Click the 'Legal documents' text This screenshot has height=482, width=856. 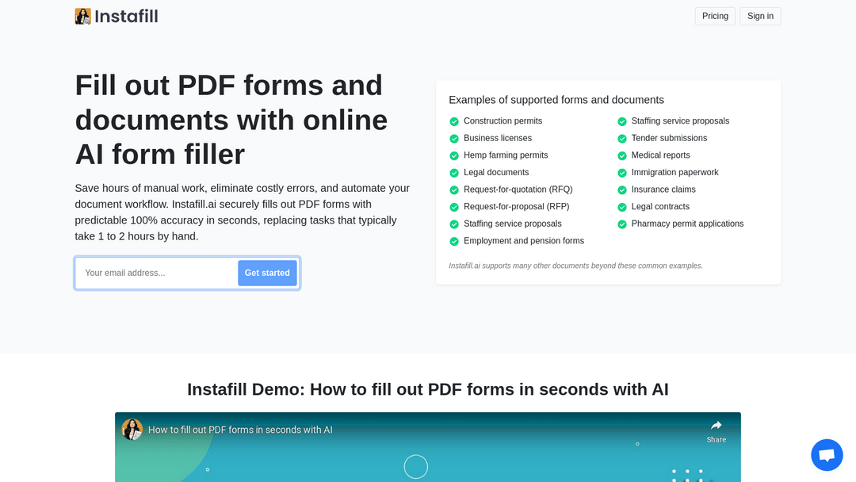coord(496,172)
